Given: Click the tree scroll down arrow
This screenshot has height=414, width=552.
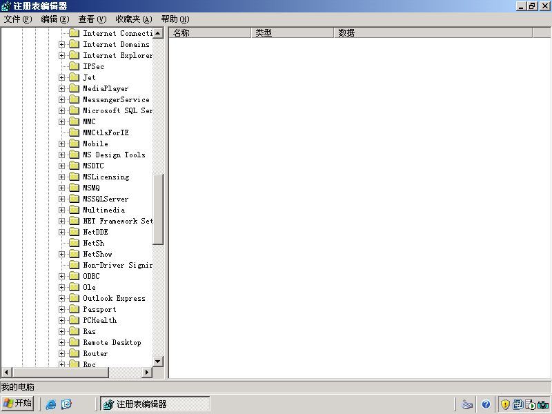Looking at the screenshot, I should (158, 361).
